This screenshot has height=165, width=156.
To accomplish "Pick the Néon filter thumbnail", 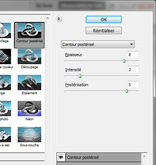I will [29, 109].
